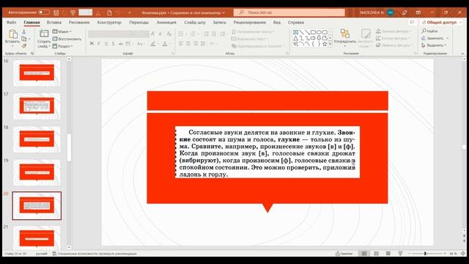Expand the shapes gallery more arrow
Viewport: 469px width, 264px height.
(x=330, y=44)
